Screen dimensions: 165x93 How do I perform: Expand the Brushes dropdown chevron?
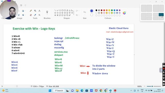47,15
